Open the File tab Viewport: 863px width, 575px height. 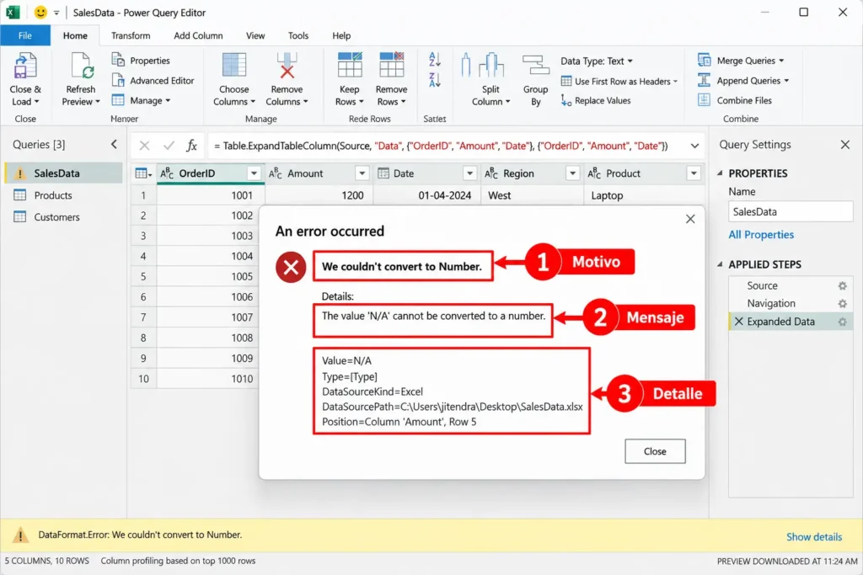[25, 35]
